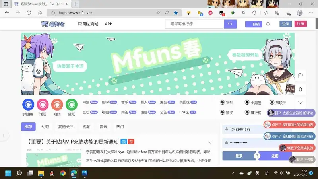The width and height of the screenshot is (318, 179).
Task: Select the 签到 check-in option
Action: tap(227, 103)
